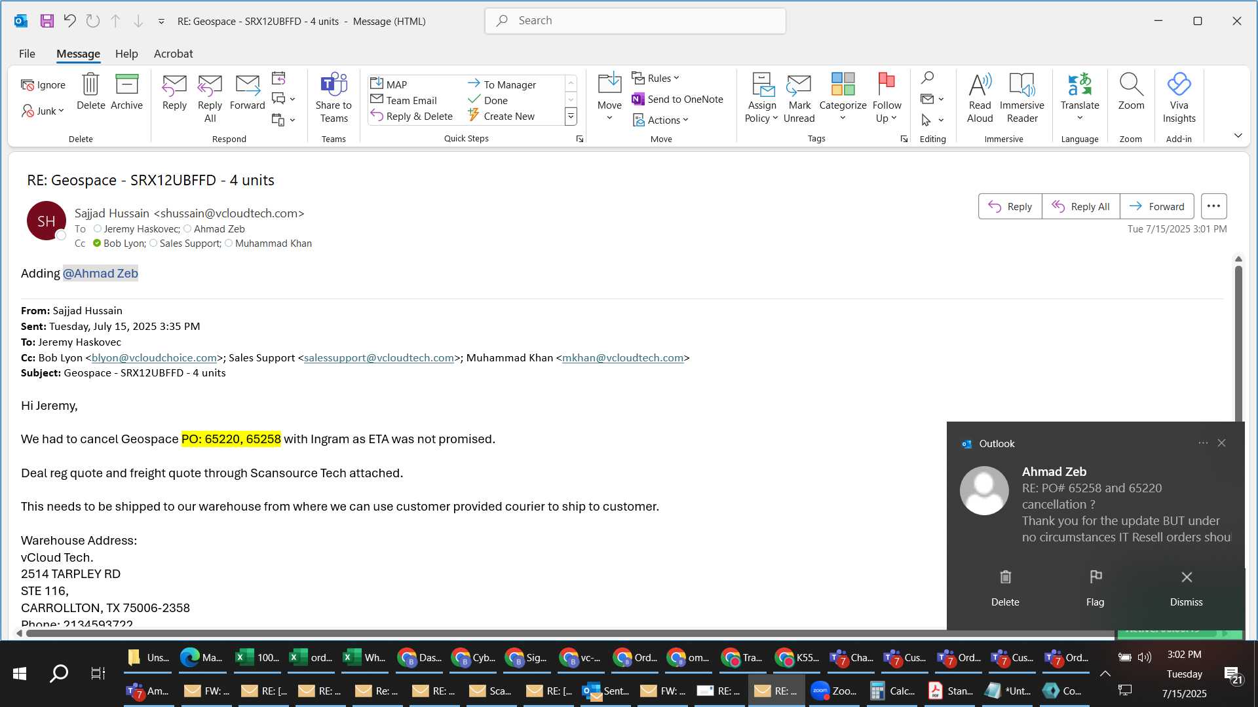The height and width of the screenshot is (707, 1258).
Task: Click green presence indicator beside Bob Lyon
Action: pyautogui.click(x=97, y=243)
